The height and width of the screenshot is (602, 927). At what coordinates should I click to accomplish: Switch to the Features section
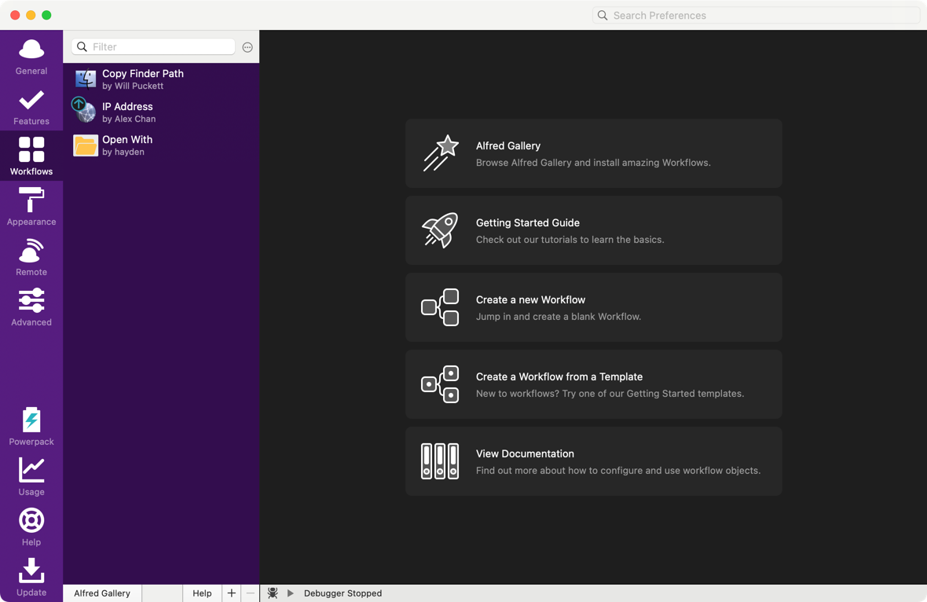(31, 107)
